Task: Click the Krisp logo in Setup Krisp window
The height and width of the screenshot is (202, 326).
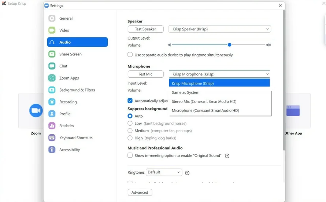Action: [x=4, y=3]
